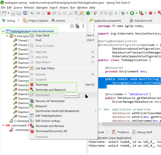
Task: Switch to the Problems tab
Action: (x=120, y=132)
